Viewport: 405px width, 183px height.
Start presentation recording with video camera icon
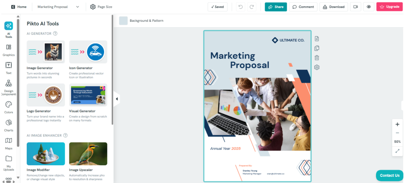pos(356,7)
